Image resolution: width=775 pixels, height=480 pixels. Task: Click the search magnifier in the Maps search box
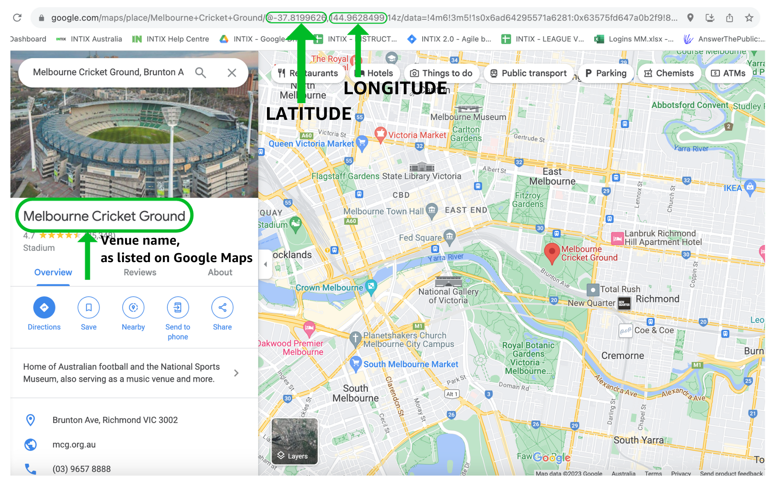200,73
